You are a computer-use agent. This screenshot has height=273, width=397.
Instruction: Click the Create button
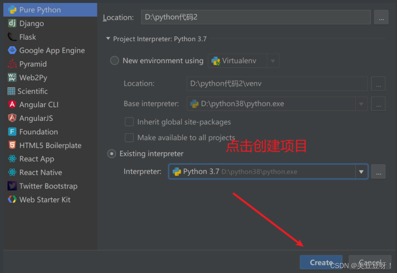[x=321, y=262]
